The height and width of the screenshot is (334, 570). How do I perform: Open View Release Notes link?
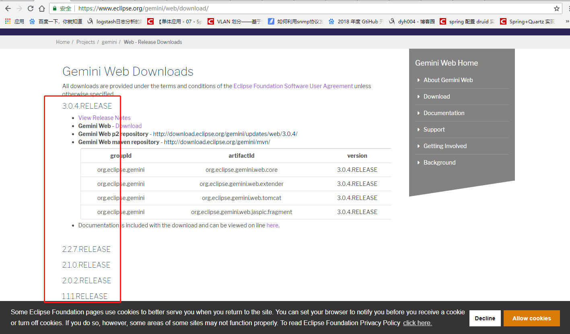click(x=105, y=118)
